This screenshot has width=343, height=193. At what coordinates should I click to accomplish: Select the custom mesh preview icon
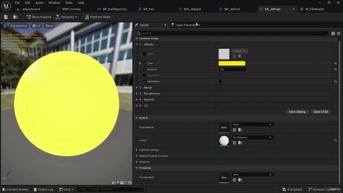[x=130, y=183]
